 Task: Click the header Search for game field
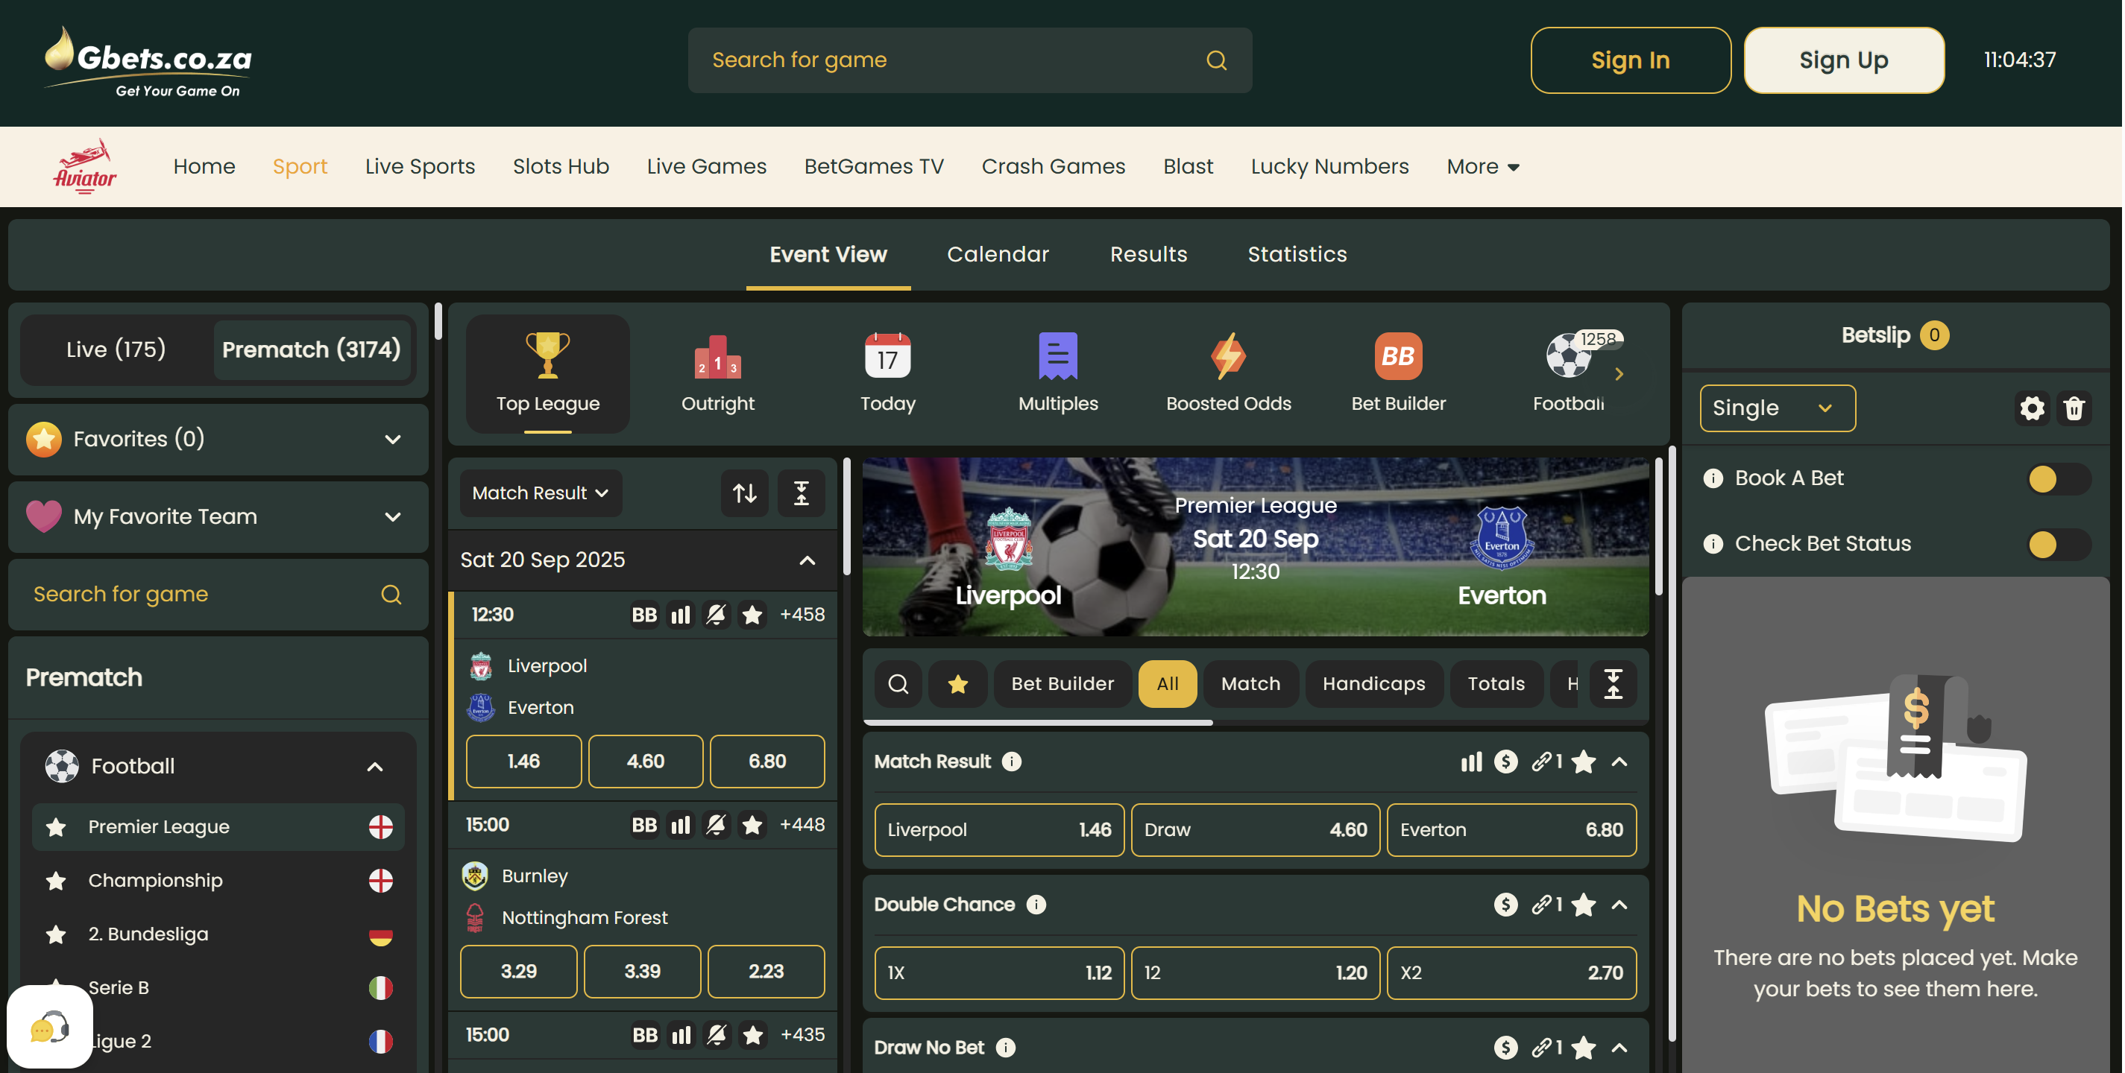pos(969,60)
